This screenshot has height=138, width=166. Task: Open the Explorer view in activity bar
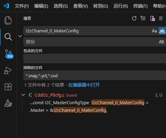pos(8,20)
